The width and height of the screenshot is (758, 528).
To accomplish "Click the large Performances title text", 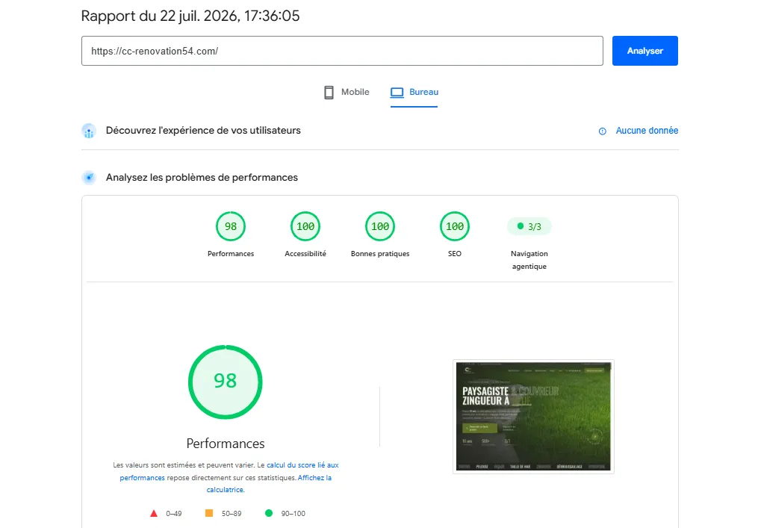I will (x=226, y=444).
